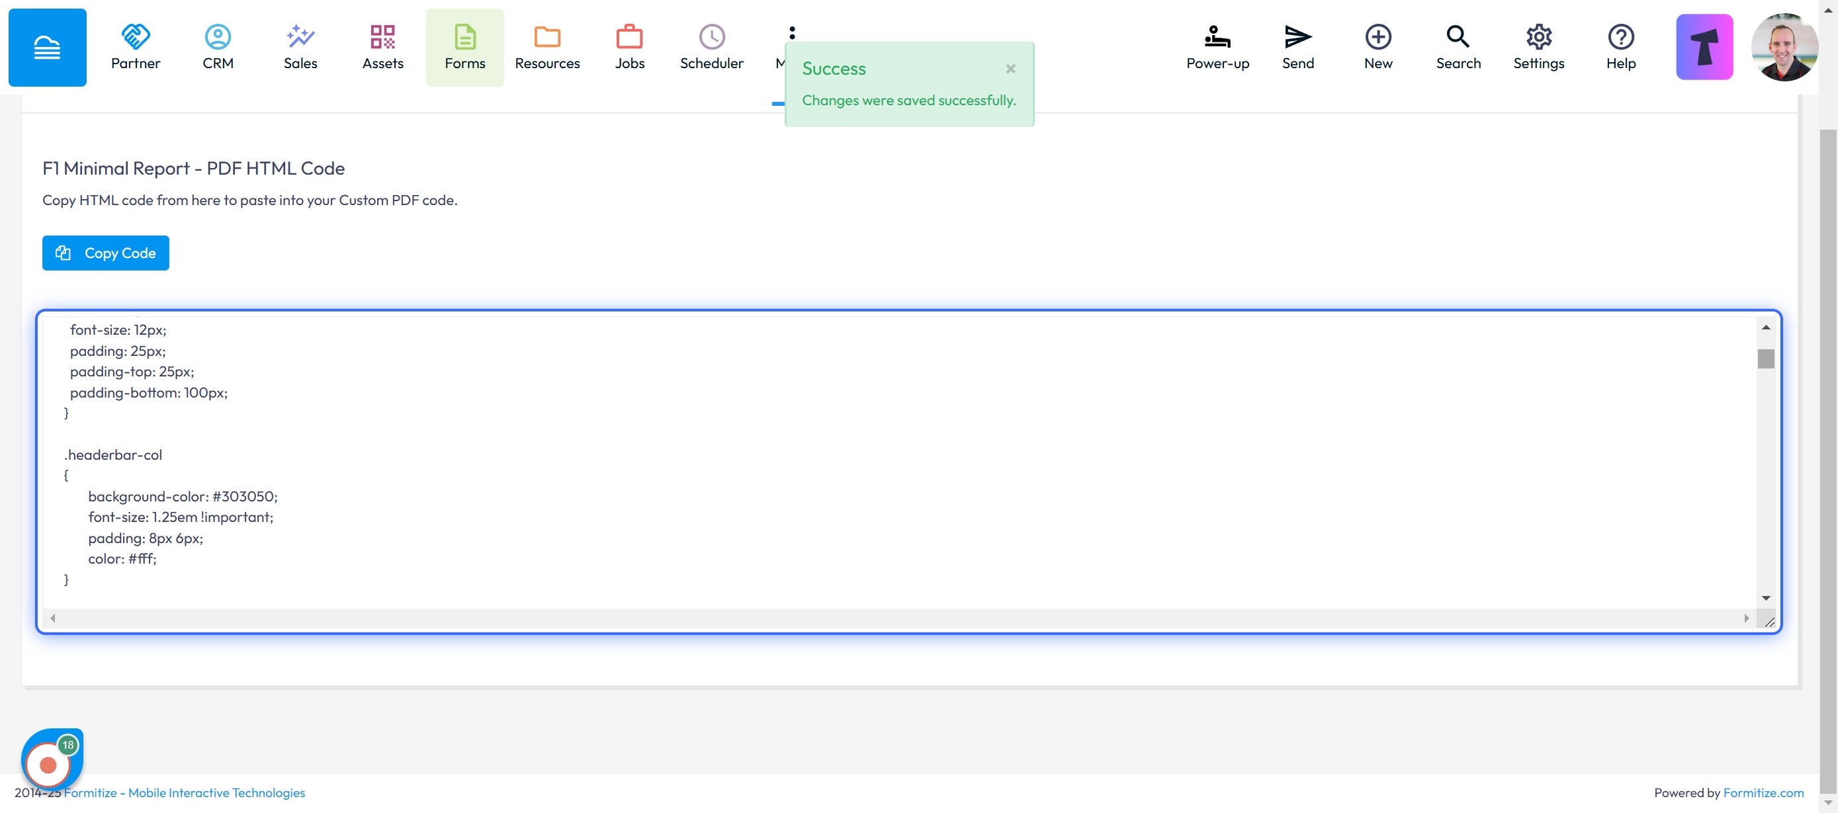Click the purple T company logo
1838x813 pixels.
(1704, 47)
